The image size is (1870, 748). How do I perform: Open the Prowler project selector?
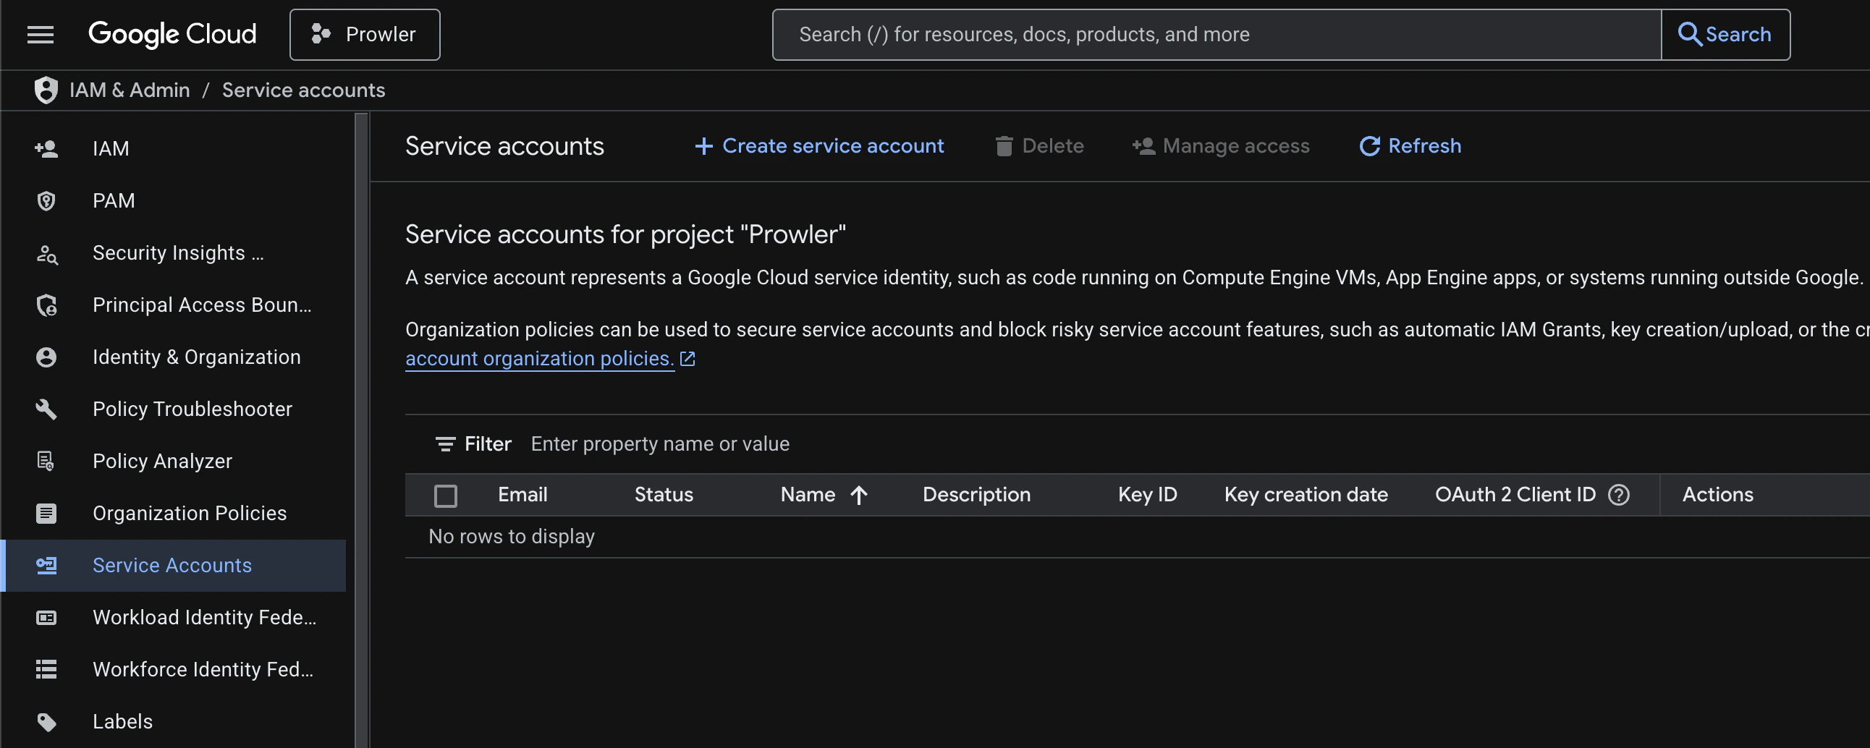tap(365, 34)
